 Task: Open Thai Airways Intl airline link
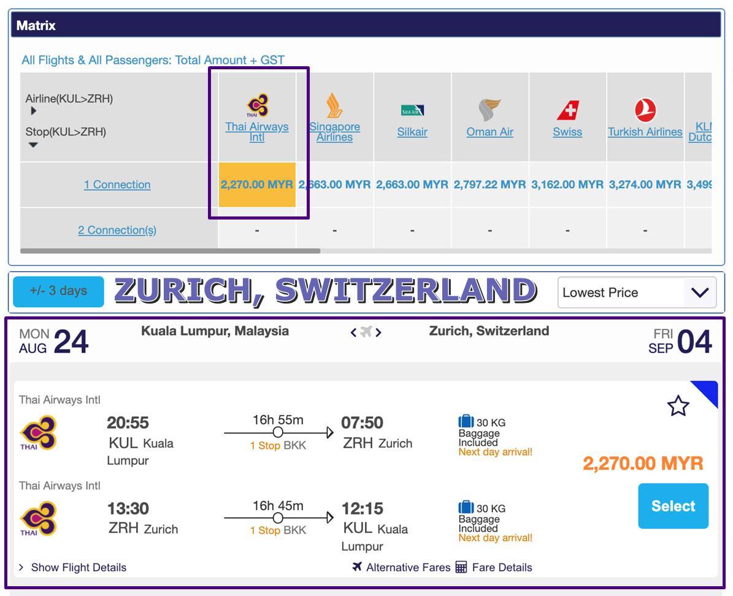(x=256, y=132)
